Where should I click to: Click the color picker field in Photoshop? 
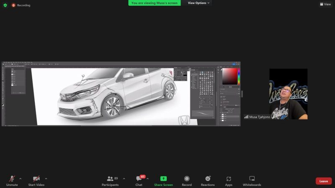(x=229, y=76)
